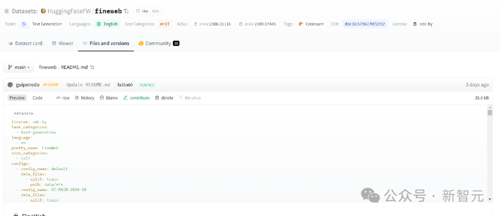Image resolution: width=500 pixels, height=216 pixels.
Task: Open guipenedo's user avatar
Action: pos(10,85)
